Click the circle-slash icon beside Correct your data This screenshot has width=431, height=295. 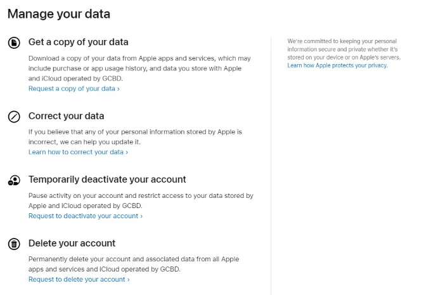click(x=14, y=117)
